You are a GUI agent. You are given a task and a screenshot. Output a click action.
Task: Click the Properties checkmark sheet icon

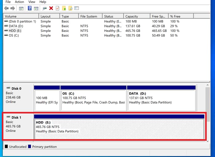coord(57,8)
